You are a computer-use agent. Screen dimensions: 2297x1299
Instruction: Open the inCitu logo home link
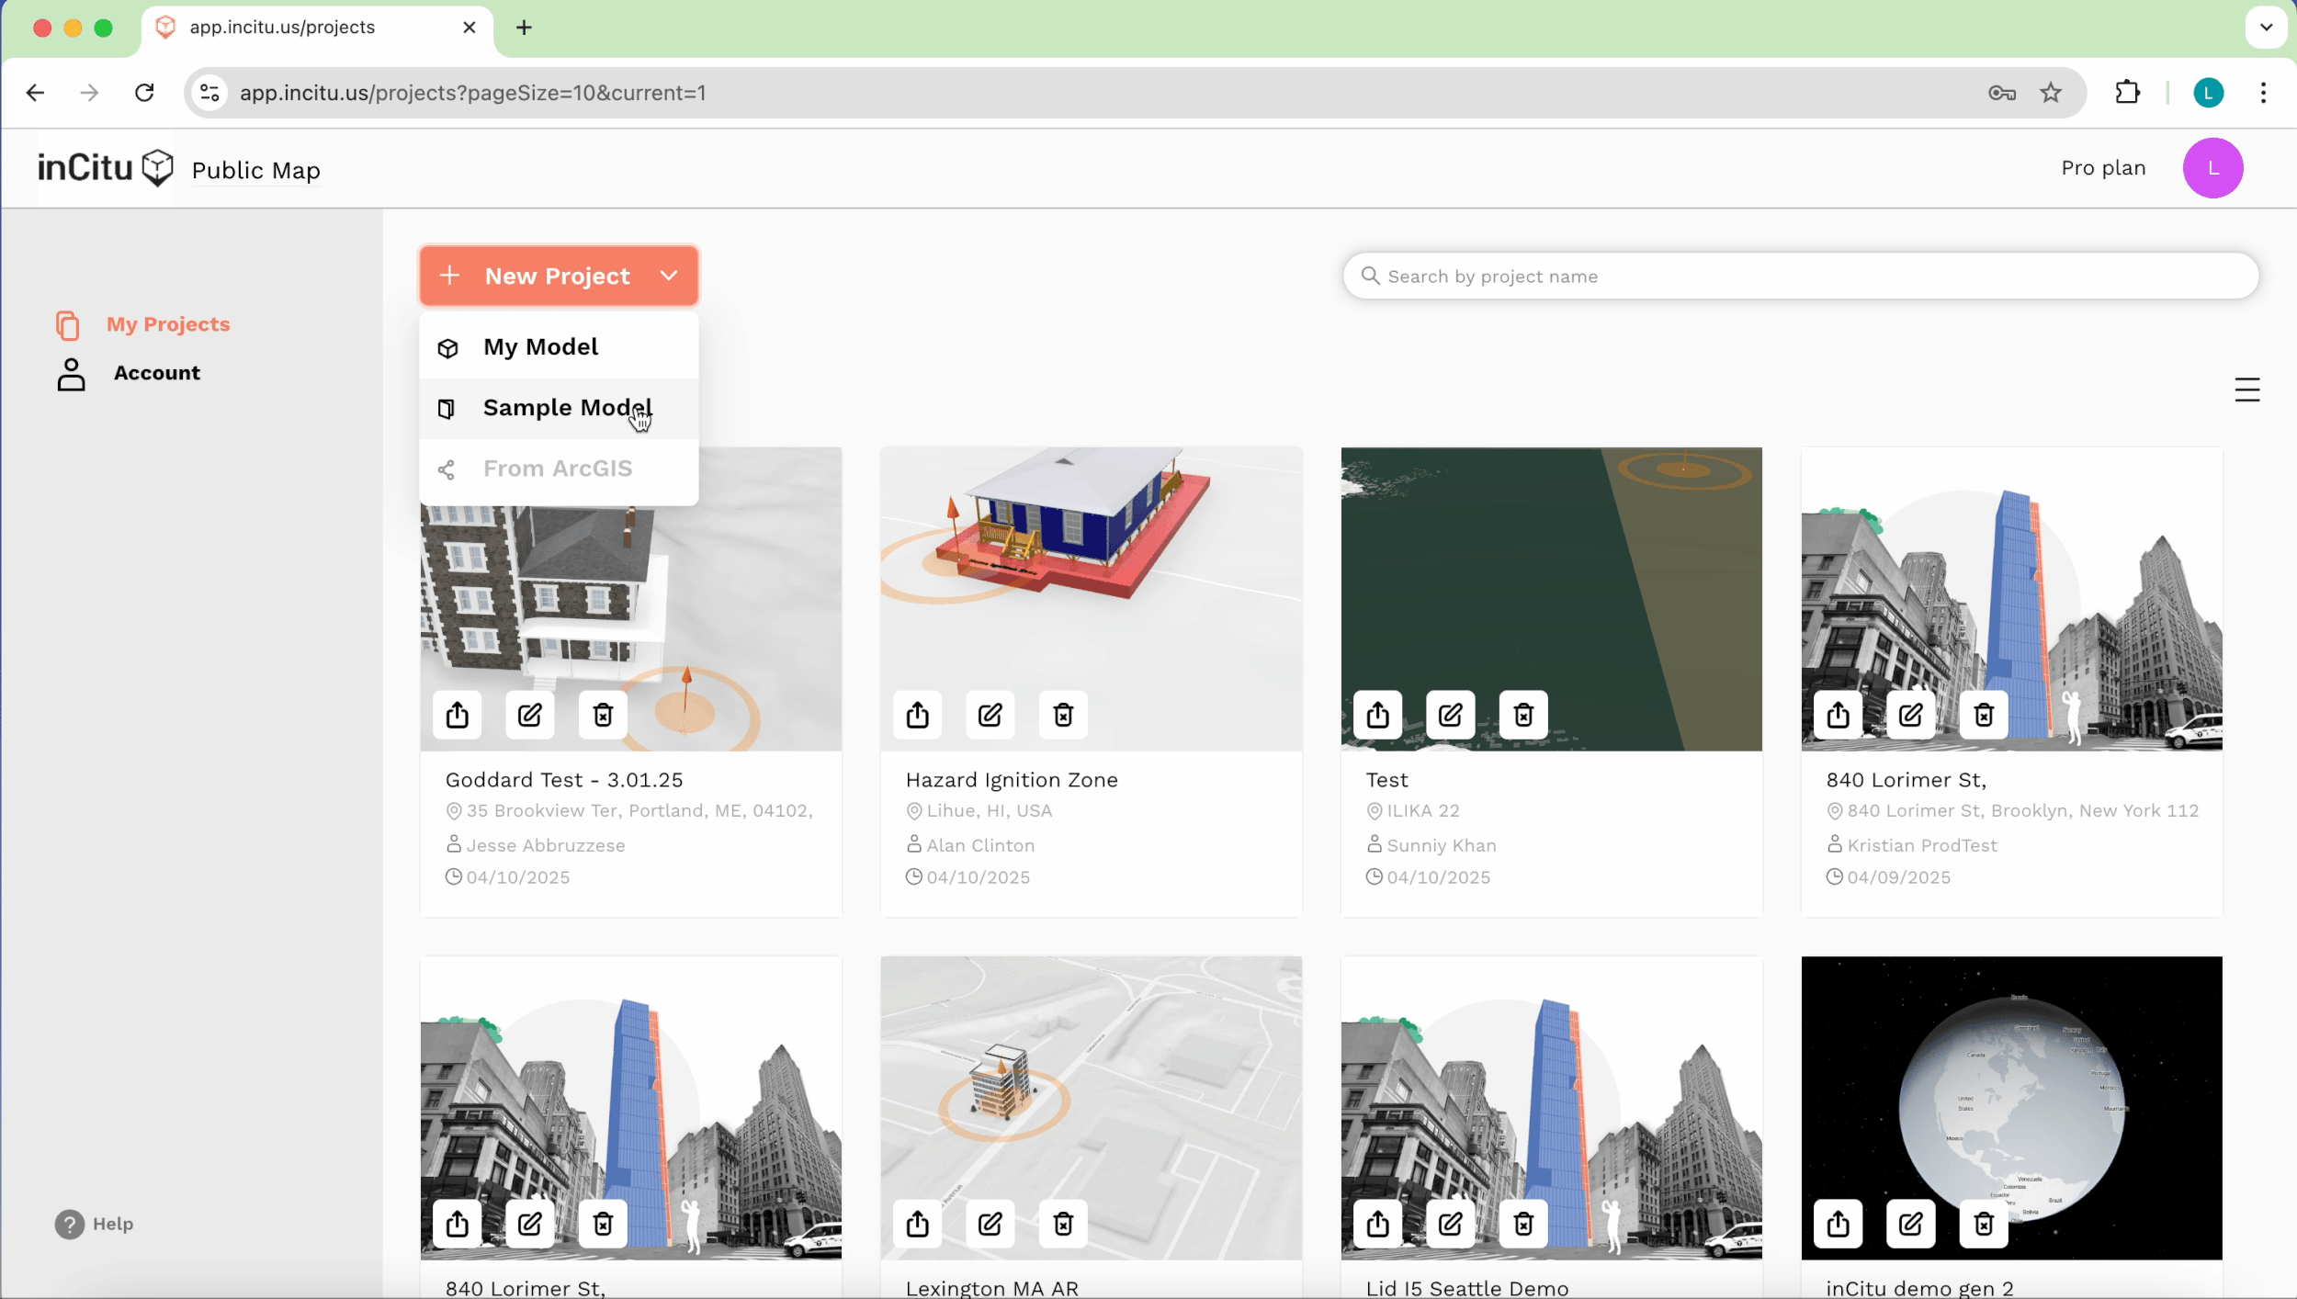click(x=105, y=168)
